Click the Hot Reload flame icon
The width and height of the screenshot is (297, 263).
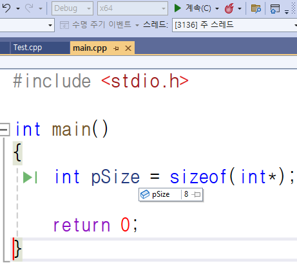pos(229,8)
